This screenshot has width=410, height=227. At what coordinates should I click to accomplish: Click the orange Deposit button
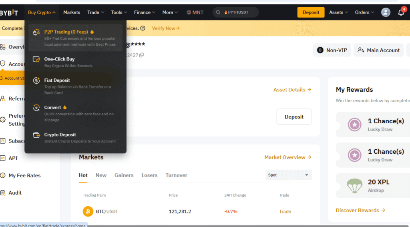point(311,12)
